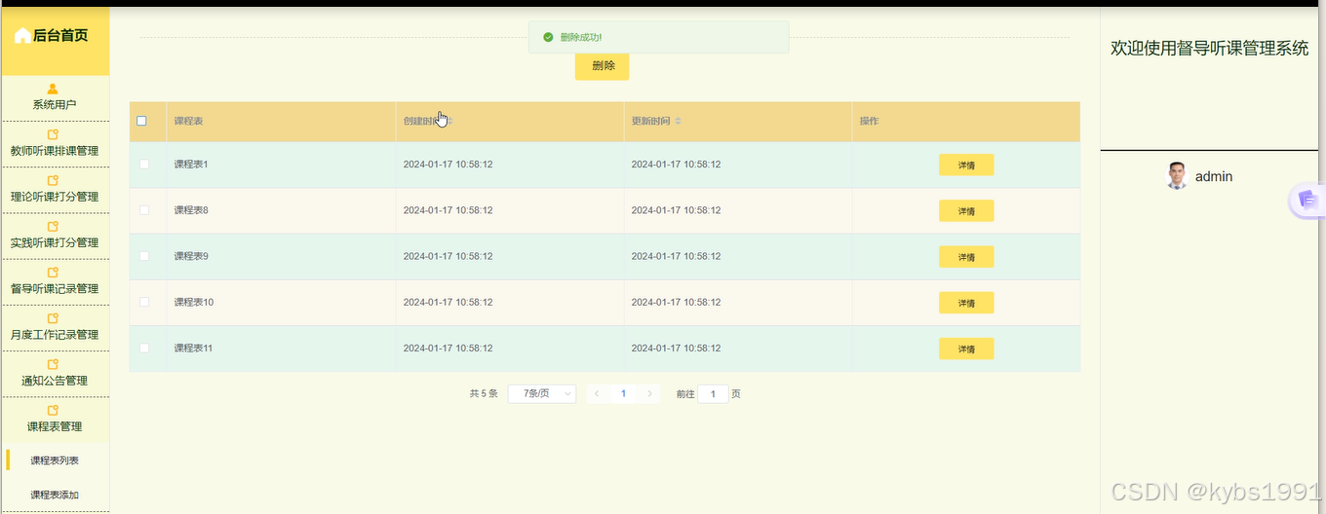This screenshot has height=514, width=1326.
Task: Expand 月度工作记录管理 menu
Action: tap(55, 327)
